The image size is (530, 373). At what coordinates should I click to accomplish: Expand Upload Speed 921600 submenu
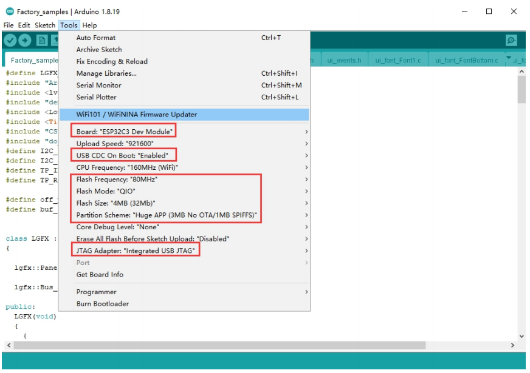[184, 144]
